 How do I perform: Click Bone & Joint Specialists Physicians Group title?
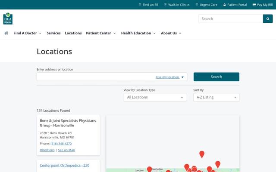68,123
